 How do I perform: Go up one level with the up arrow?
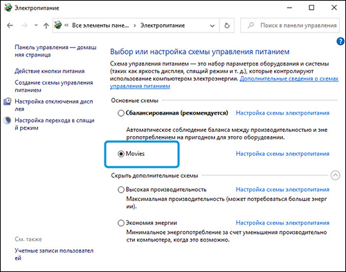(46, 26)
